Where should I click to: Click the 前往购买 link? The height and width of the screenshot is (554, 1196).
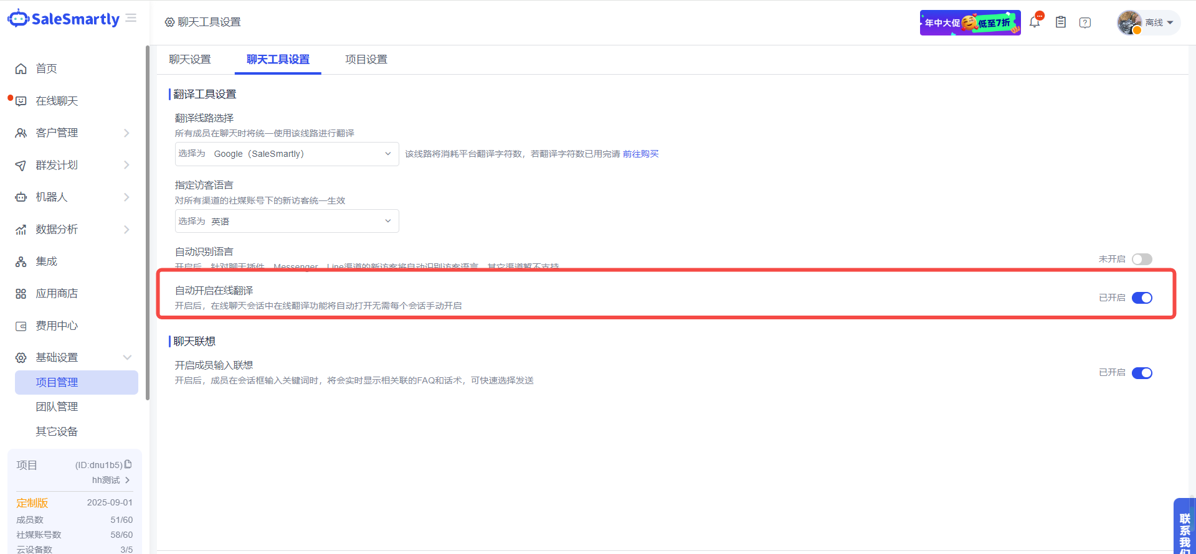click(640, 154)
